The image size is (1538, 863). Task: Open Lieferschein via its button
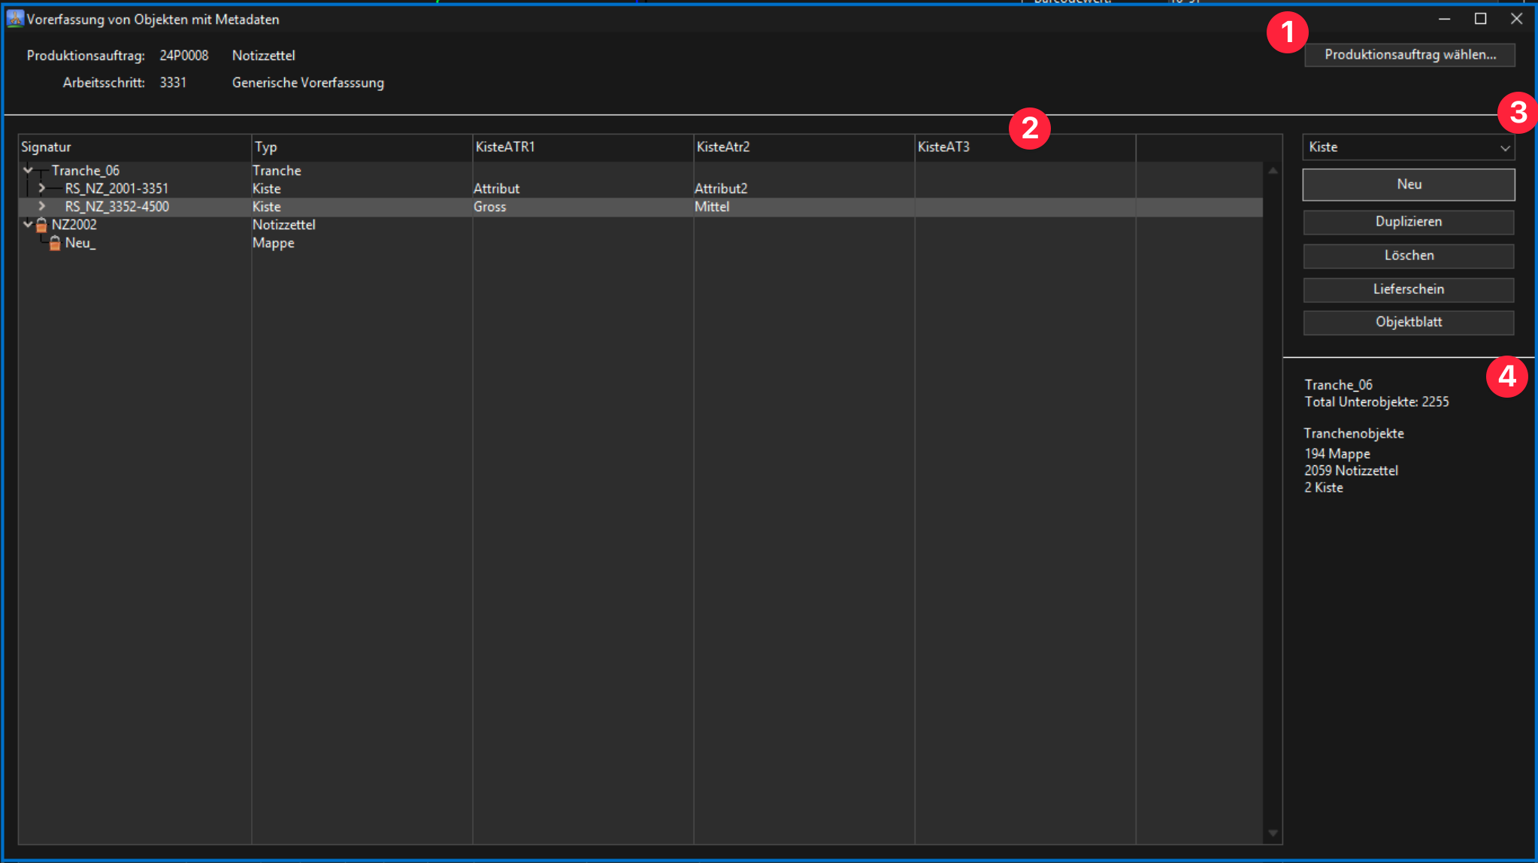tap(1408, 289)
